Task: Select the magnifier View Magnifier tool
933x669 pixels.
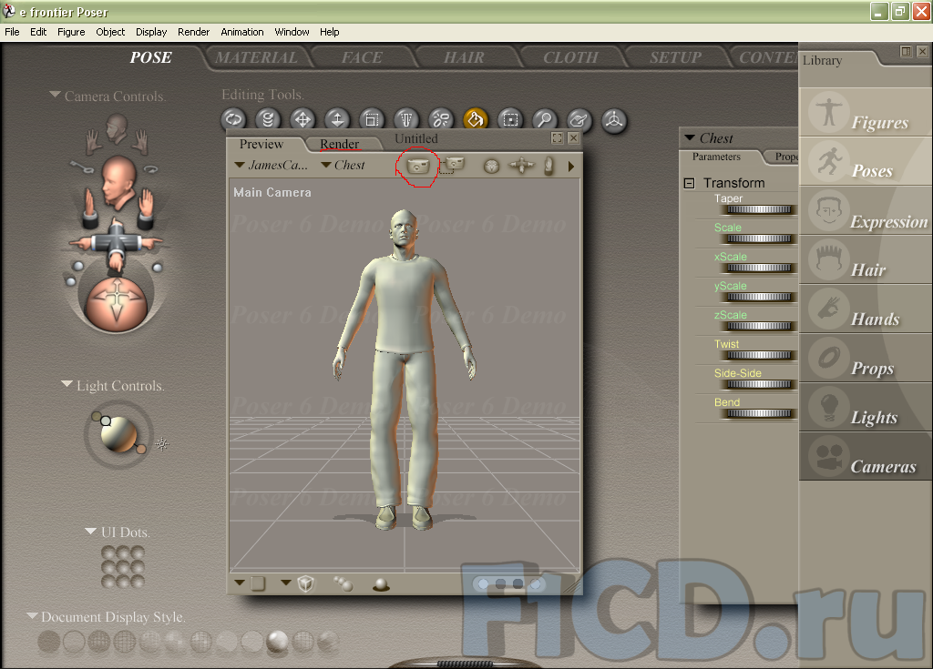Action: [x=545, y=119]
